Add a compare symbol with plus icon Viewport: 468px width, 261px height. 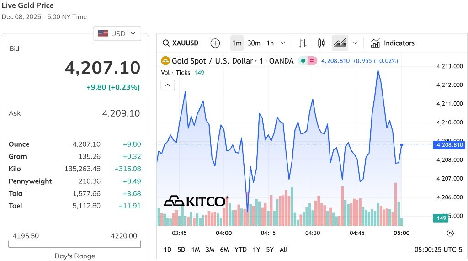pos(215,43)
